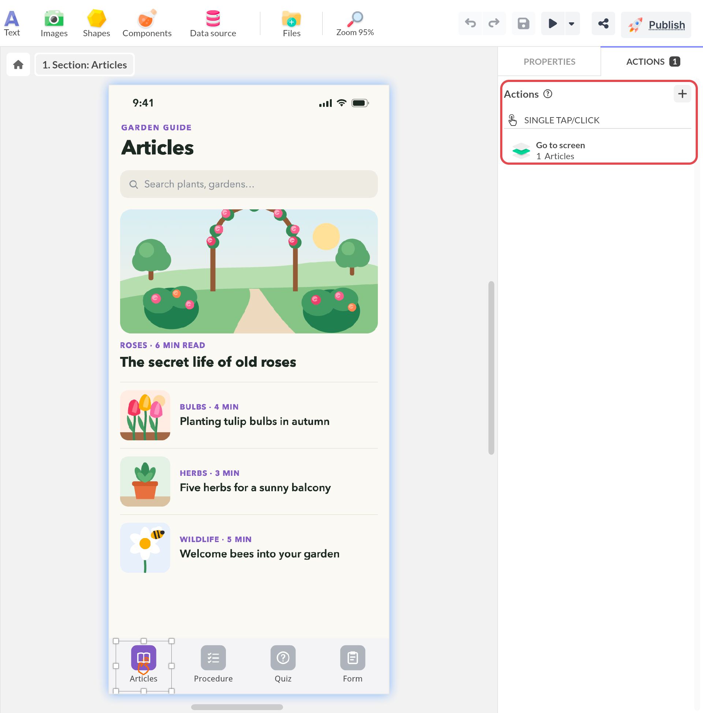The width and height of the screenshot is (703, 713).
Task: Select the potted herb thumbnail
Action: click(x=145, y=481)
